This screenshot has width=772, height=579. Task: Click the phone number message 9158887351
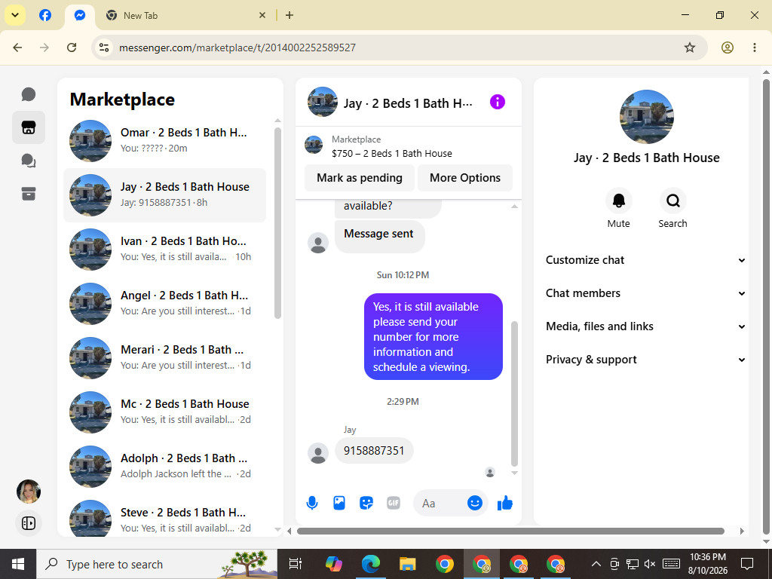tap(374, 451)
